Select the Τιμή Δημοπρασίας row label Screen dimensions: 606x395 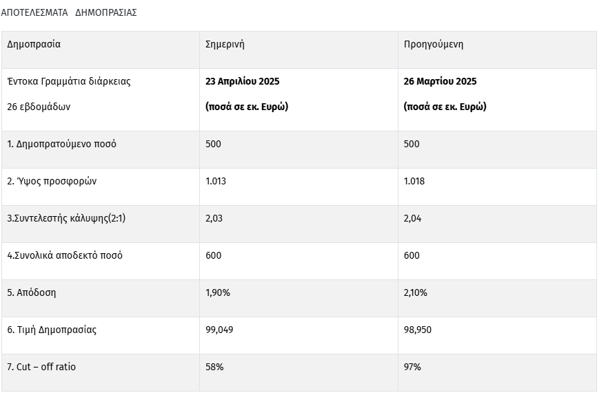point(52,330)
